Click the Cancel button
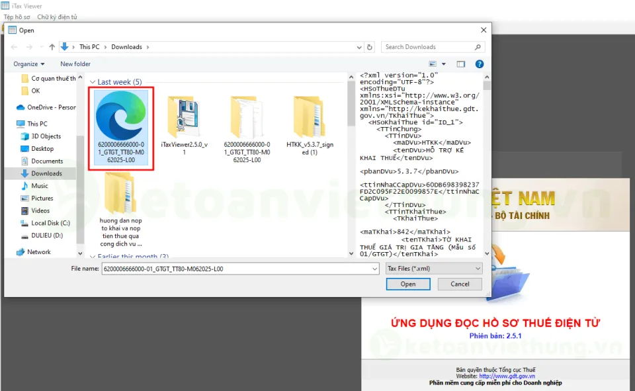 (x=460, y=284)
